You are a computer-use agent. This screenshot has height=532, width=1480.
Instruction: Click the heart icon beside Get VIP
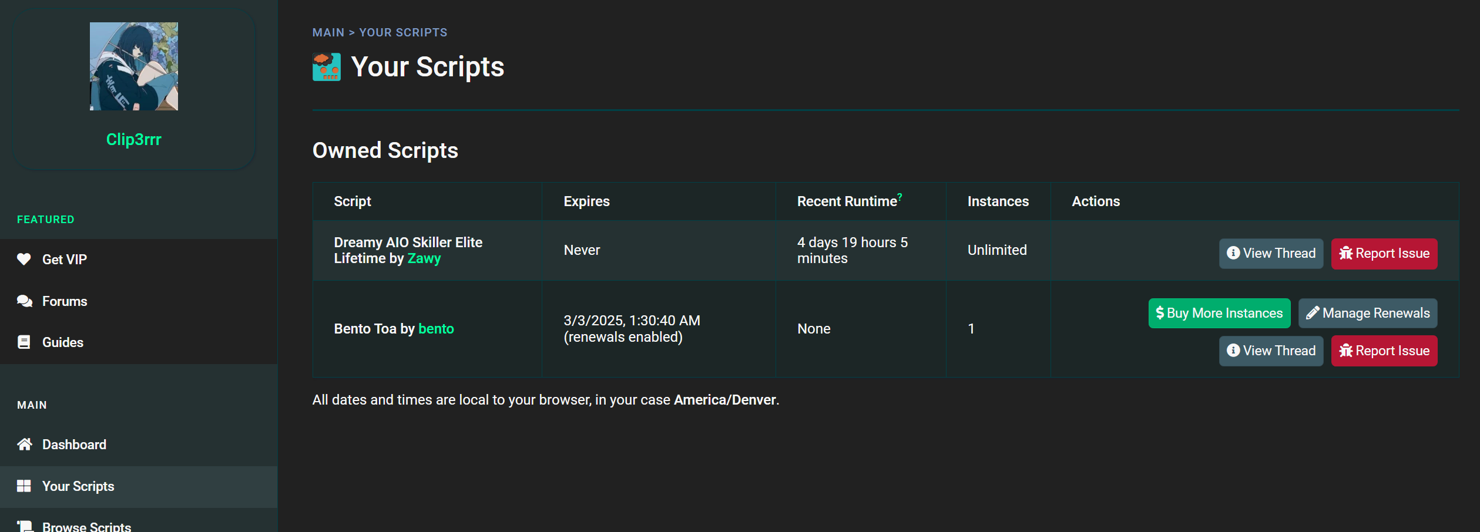click(x=24, y=259)
